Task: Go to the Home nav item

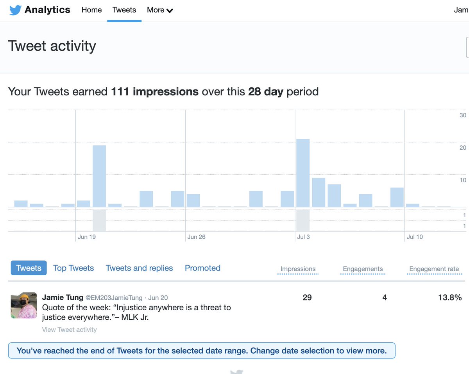Action: 91,10
